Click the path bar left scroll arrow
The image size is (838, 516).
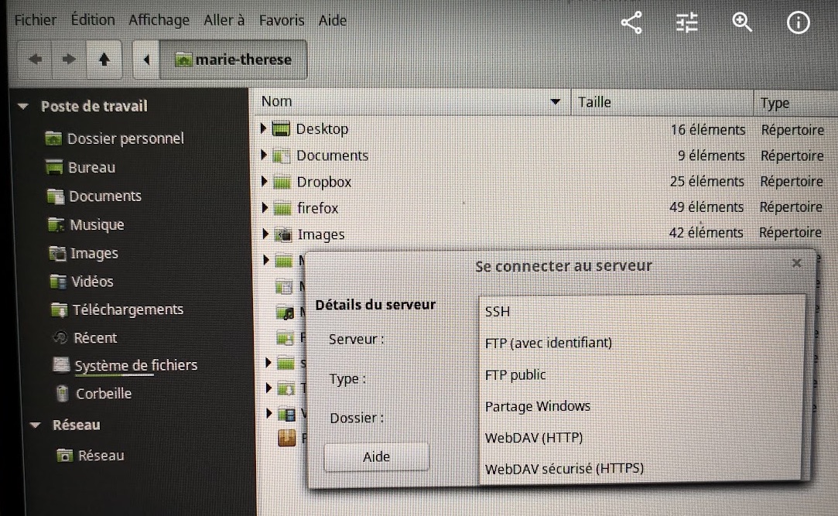click(146, 60)
